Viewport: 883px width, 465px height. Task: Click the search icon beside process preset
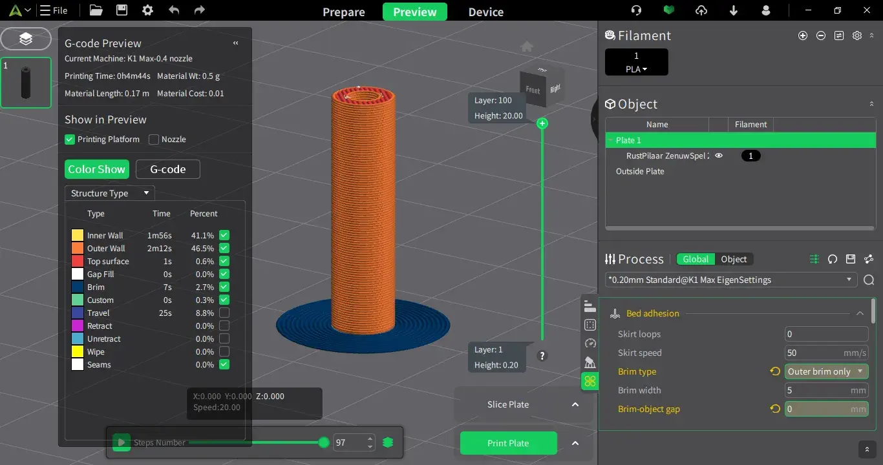tap(869, 280)
